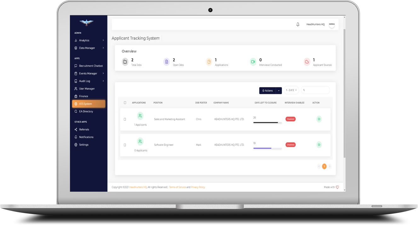Click the Total Jobs overview icon

pyautogui.click(x=125, y=62)
